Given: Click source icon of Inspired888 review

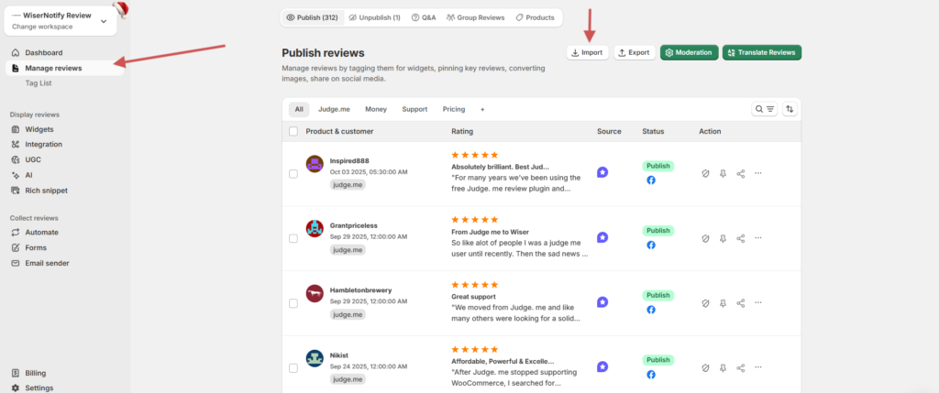Looking at the screenshot, I should coord(602,172).
